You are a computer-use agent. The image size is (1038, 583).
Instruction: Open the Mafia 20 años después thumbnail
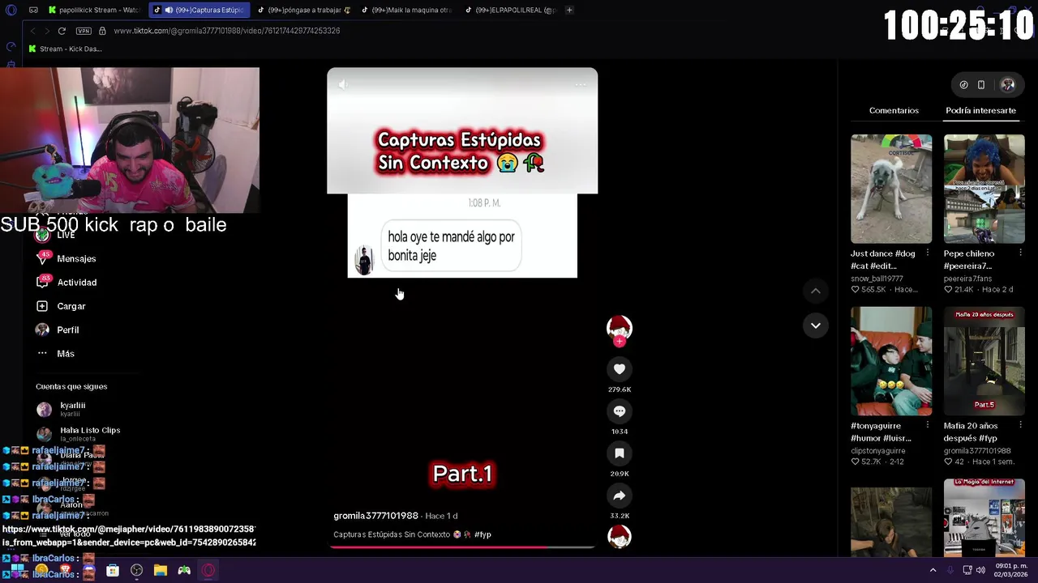(x=984, y=361)
